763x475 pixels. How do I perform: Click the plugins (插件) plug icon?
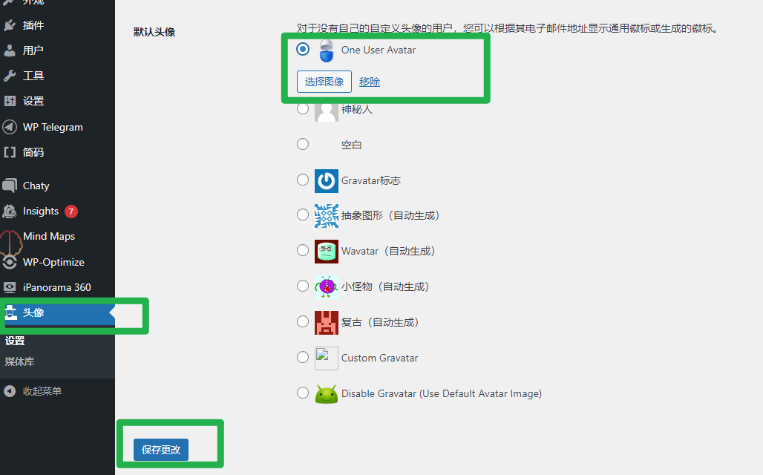[10, 25]
